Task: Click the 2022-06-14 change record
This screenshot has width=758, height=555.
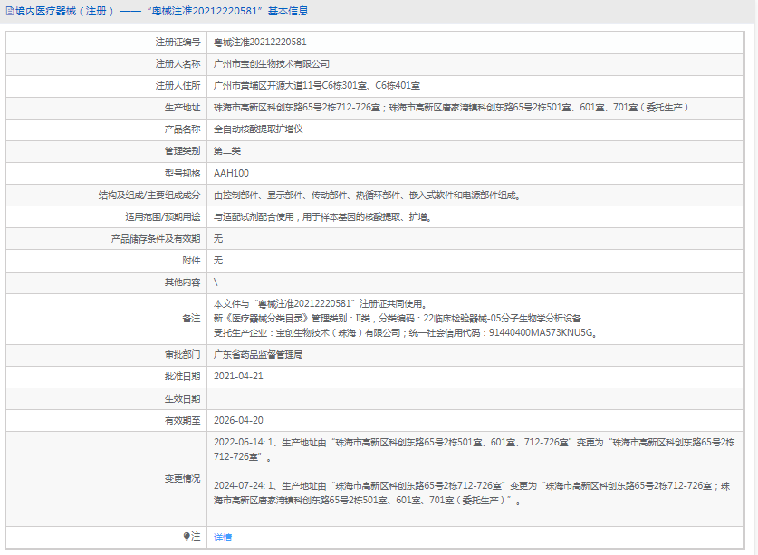Action: pyautogui.click(x=475, y=449)
